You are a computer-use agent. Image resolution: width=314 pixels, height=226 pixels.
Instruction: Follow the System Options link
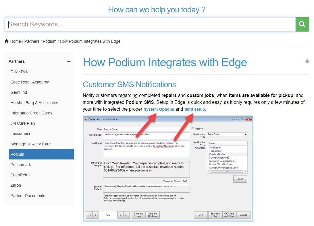click(159, 109)
